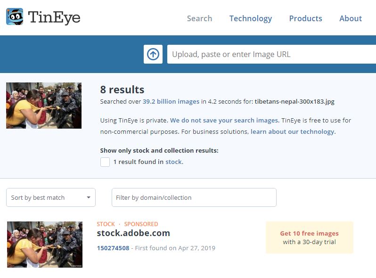Screen dimensions: 376x278
Task: Open the stock.adobe.com result thumbnail
Action: [45, 245]
